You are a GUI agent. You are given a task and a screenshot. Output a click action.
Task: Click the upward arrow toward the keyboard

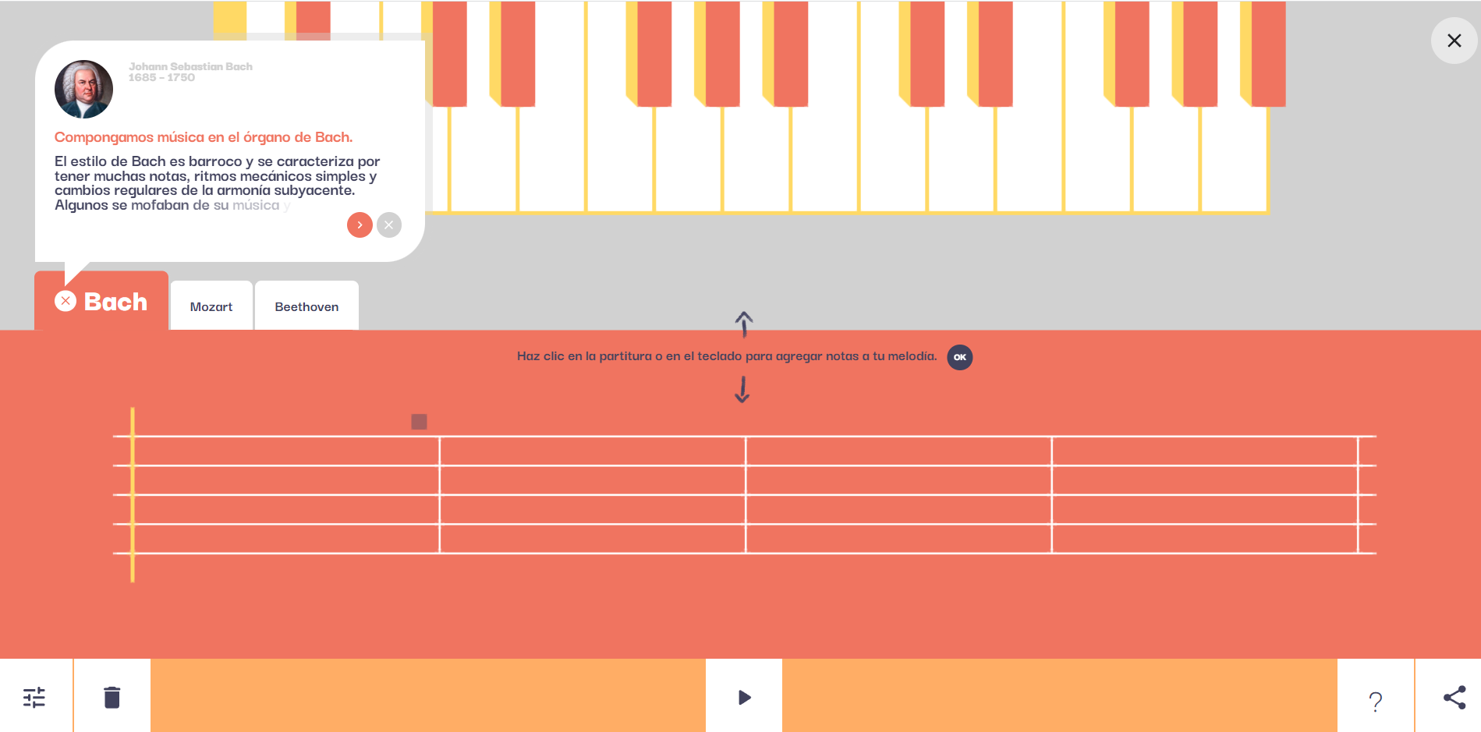[744, 324]
